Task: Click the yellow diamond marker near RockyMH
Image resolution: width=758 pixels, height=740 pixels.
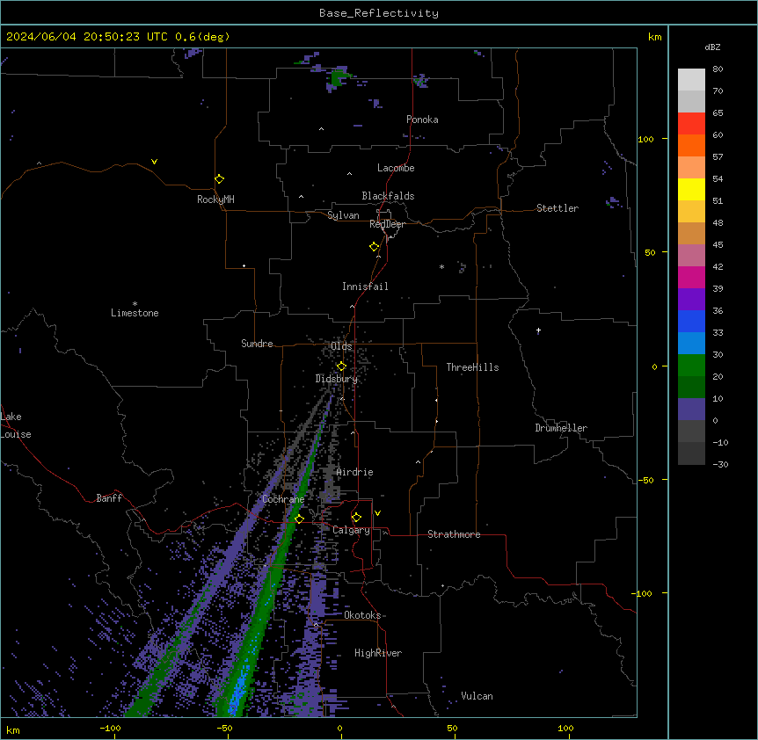Action: (x=220, y=179)
